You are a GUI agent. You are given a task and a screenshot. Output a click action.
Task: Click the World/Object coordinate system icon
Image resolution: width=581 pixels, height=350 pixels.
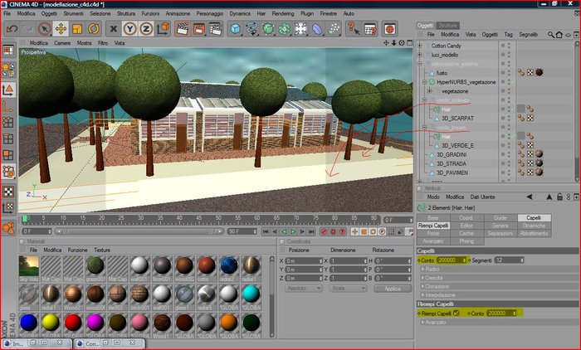(x=163, y=28)
